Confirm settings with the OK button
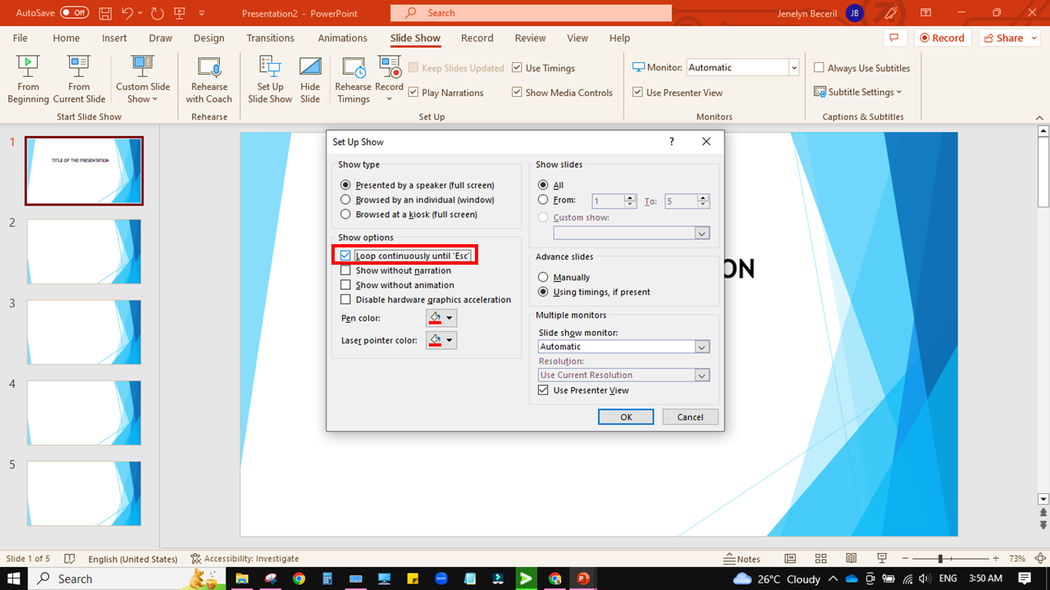This screenshot has width=1050, height=590. tap(625, 416)
